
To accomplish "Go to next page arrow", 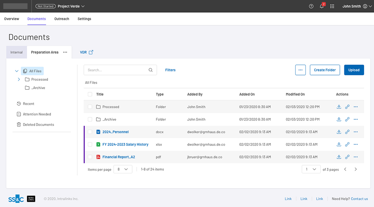I will click(x=356, y=169).
